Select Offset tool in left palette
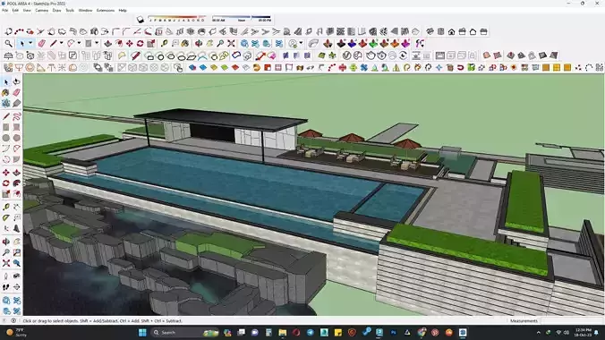The image size is (605, 340). (x=17, y=194)
